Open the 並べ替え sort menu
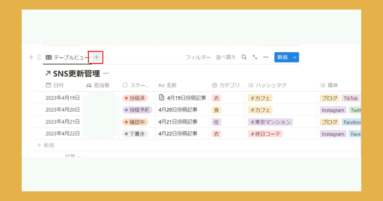The height and width of the screenshot is (201, 383). point(226,57)
